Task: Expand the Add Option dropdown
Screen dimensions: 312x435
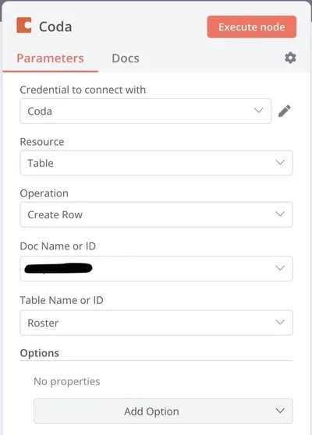Action: coord(163,411)
